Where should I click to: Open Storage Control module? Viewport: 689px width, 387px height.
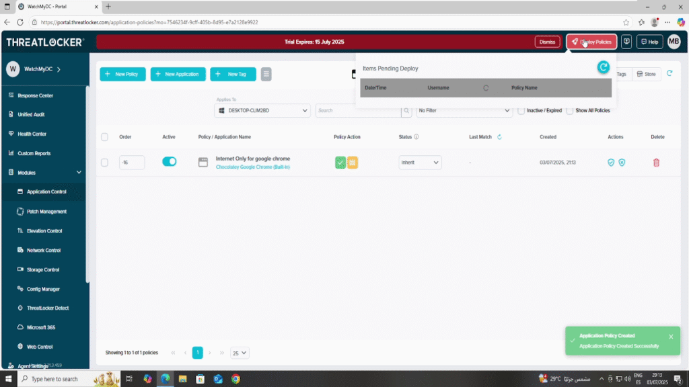coord(44,269)
